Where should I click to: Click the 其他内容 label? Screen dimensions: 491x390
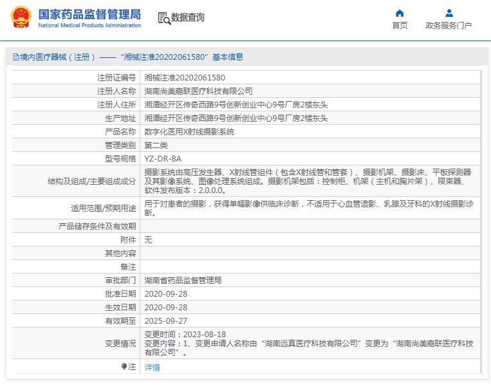coord(120,253)
